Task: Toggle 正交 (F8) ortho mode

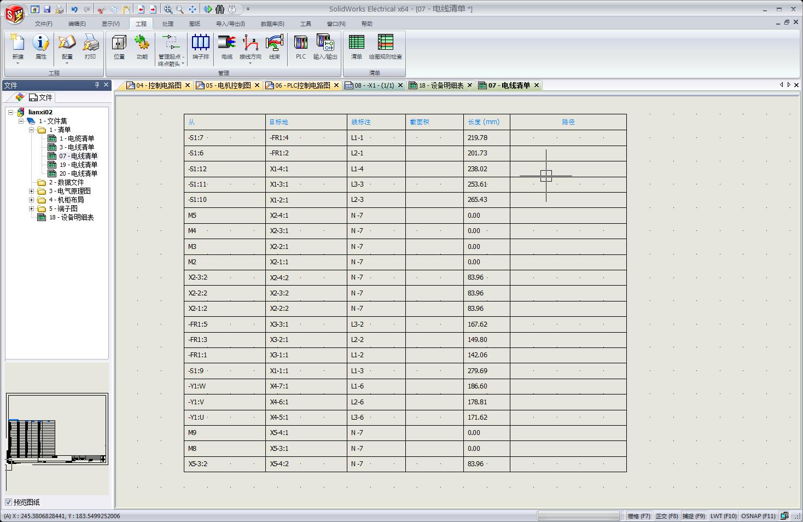Action: pos(666,516)
